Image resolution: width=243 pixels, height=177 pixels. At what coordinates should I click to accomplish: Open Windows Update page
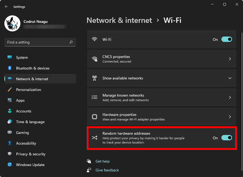click(40, 165)
